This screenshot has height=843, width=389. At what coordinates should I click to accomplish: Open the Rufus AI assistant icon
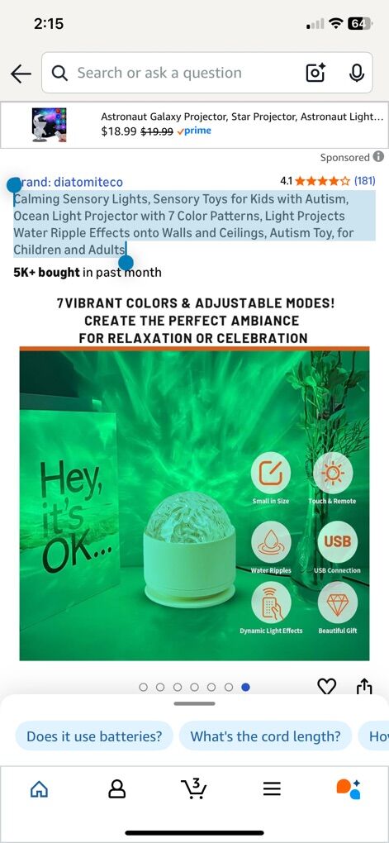click(349, 788)
